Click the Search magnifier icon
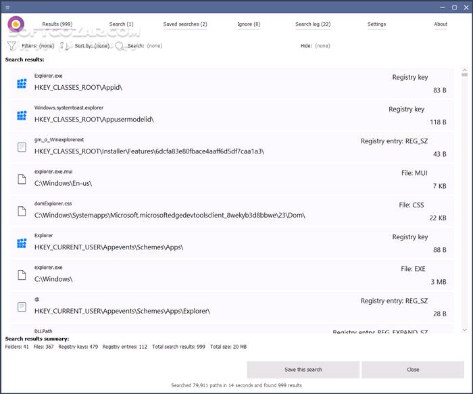This screenshot has height=394, width=473. click(x=120, y=46)
